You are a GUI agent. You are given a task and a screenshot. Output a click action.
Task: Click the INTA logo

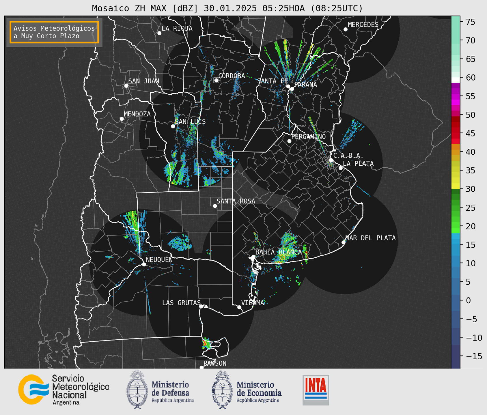point(316,390)
